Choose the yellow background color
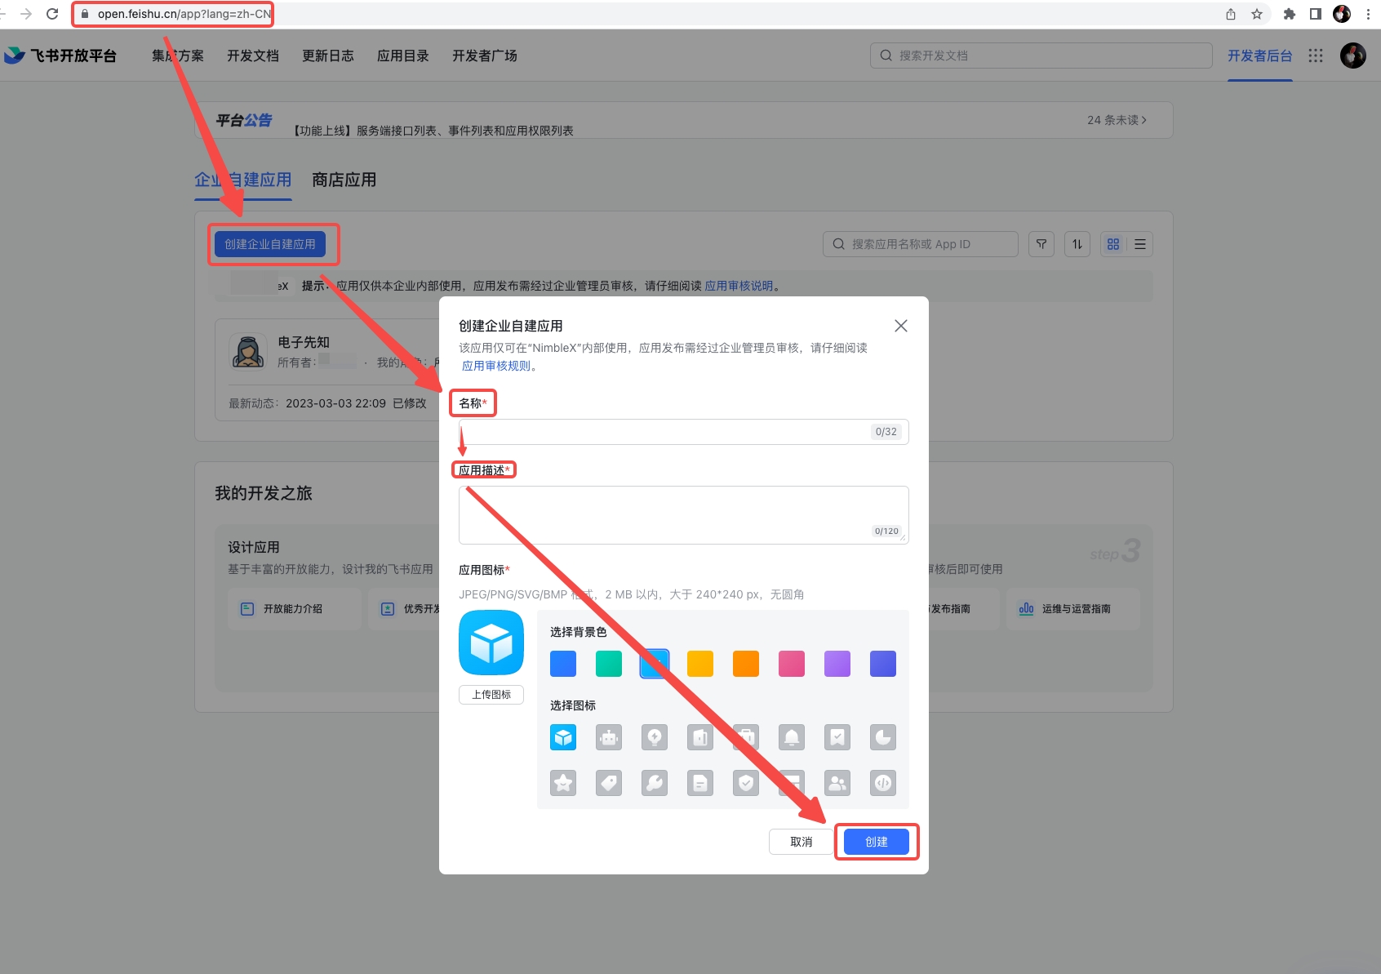 click(x=700, y=664)
